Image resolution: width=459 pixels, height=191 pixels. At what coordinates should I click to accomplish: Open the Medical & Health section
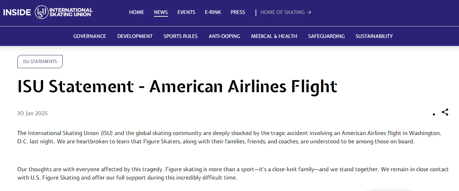pyautogui.click(x=274, y=36)
